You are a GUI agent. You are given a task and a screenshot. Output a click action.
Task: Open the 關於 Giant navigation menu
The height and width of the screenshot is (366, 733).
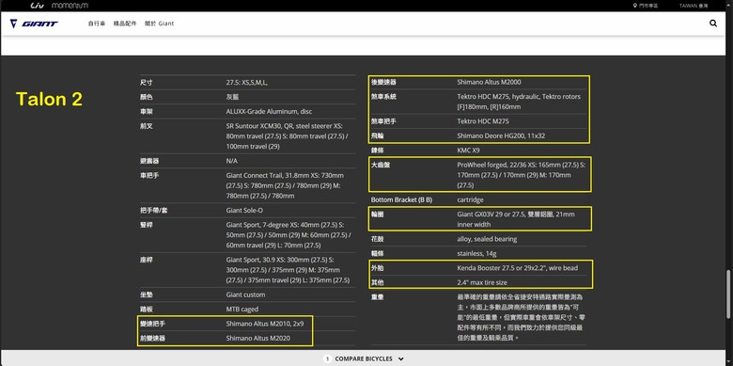pyautogui.click(x=159, y=24)
